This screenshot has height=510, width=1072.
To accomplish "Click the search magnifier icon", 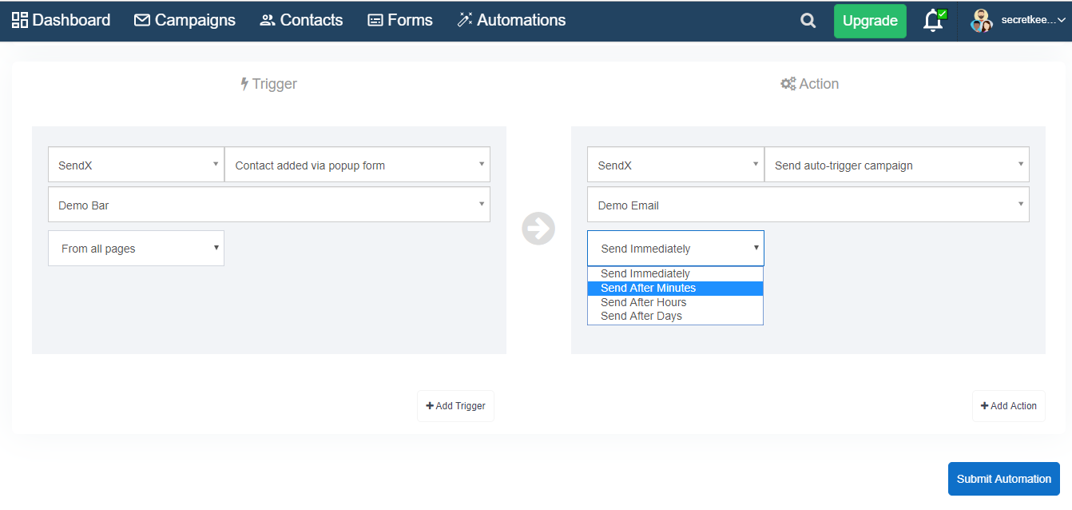I will tap(808, 21).
